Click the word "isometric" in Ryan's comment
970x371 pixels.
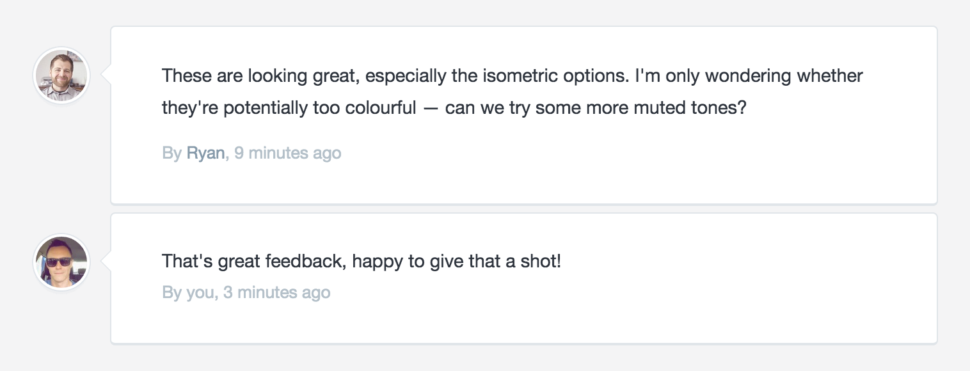[x=520, y=75]
